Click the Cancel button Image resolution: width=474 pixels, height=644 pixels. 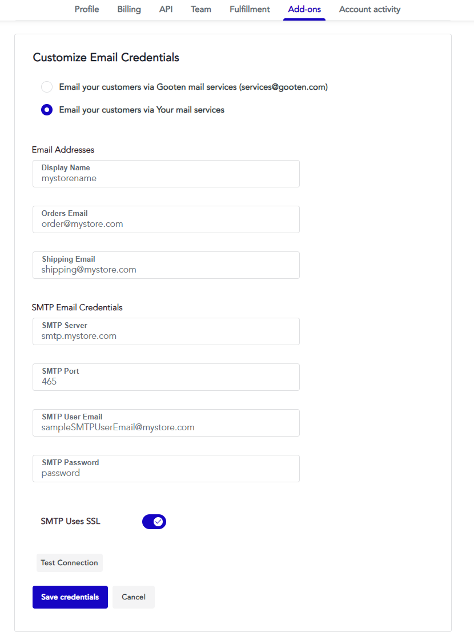pyautogui.click(x=133, y=597)
